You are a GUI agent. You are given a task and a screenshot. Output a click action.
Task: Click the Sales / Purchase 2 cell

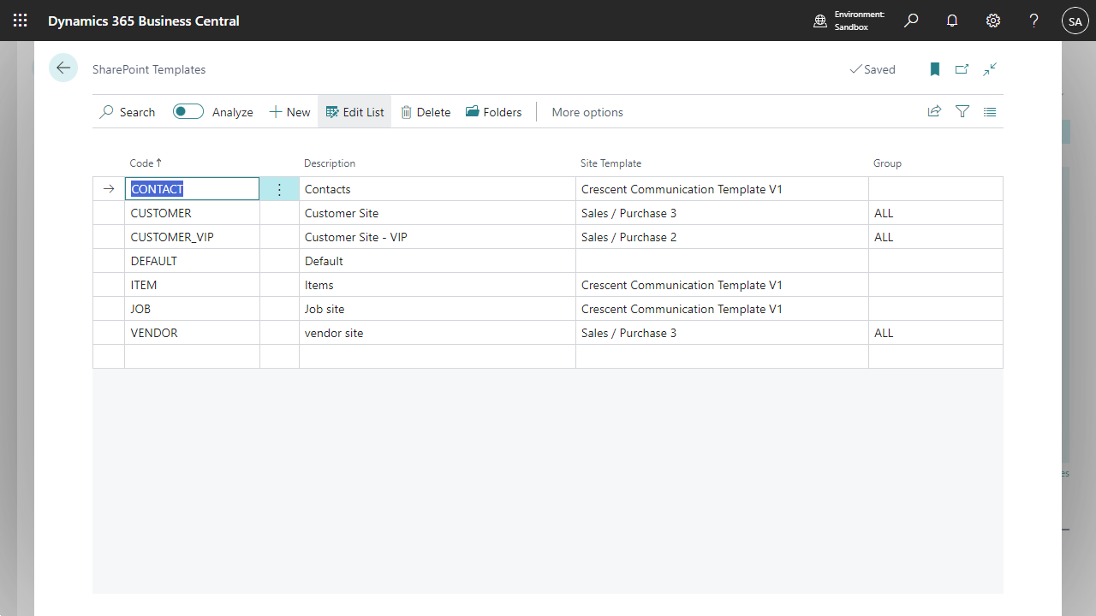(x=722, y=237)
